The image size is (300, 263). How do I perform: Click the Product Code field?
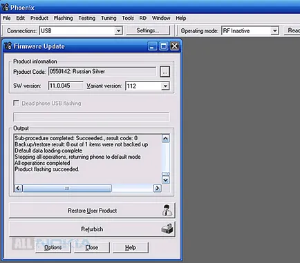102,72
